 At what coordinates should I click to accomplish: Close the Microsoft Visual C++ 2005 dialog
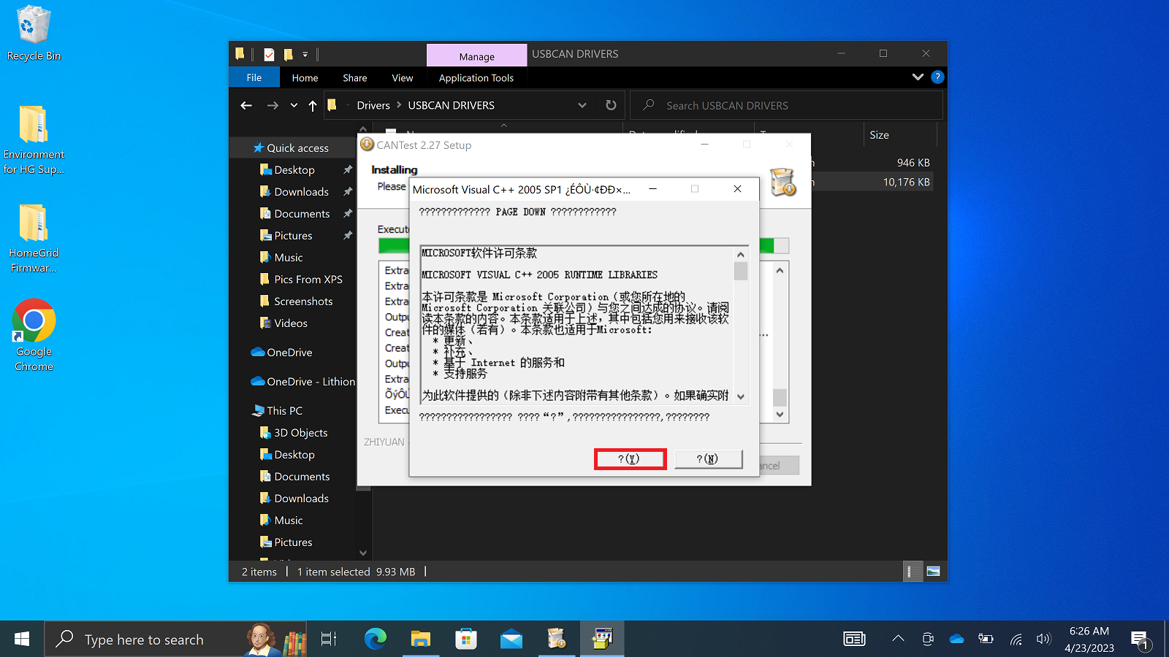click(738, 189)
